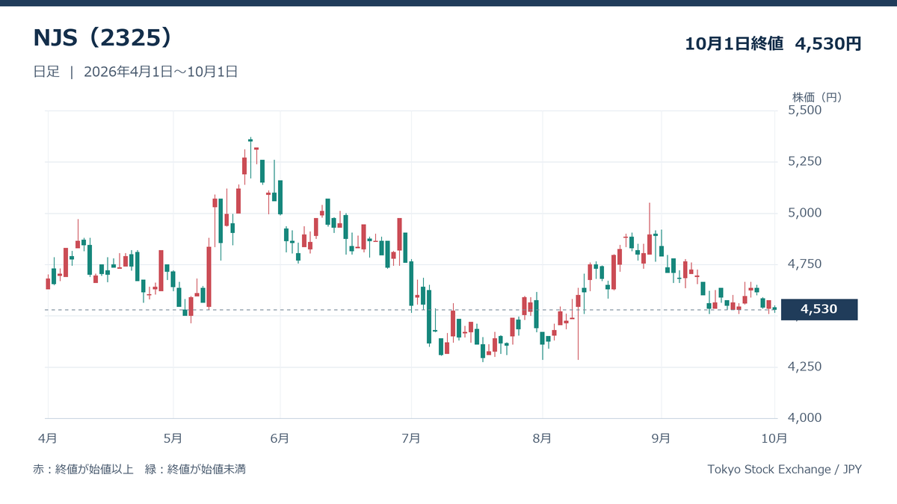The width and height of the screenshot is (897, 504).
Task: Click the 4,250 price axis label
Action: [804, 367]
